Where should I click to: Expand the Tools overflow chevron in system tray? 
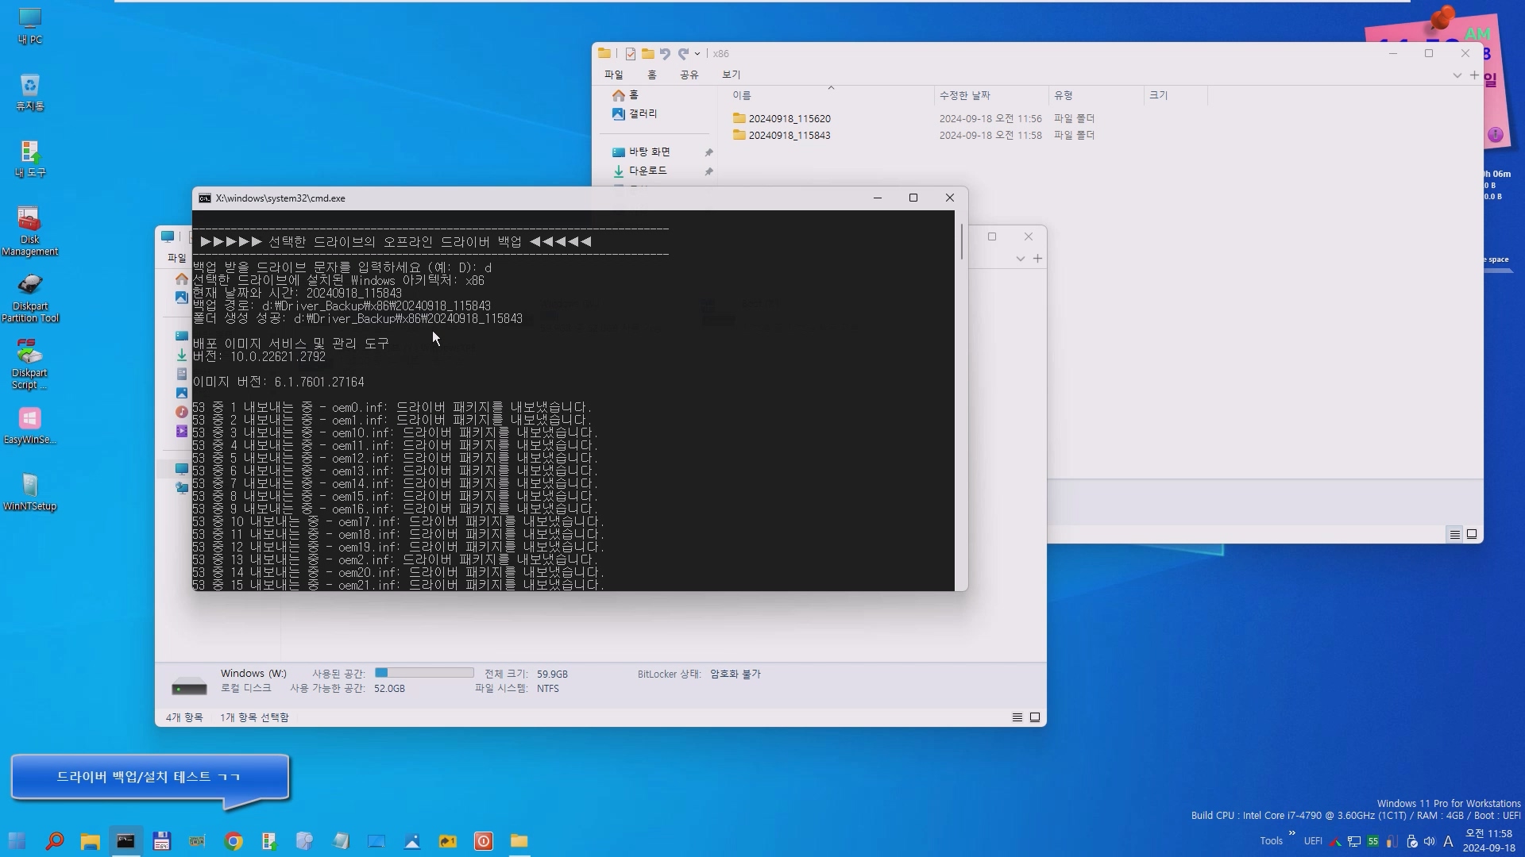1291,833
